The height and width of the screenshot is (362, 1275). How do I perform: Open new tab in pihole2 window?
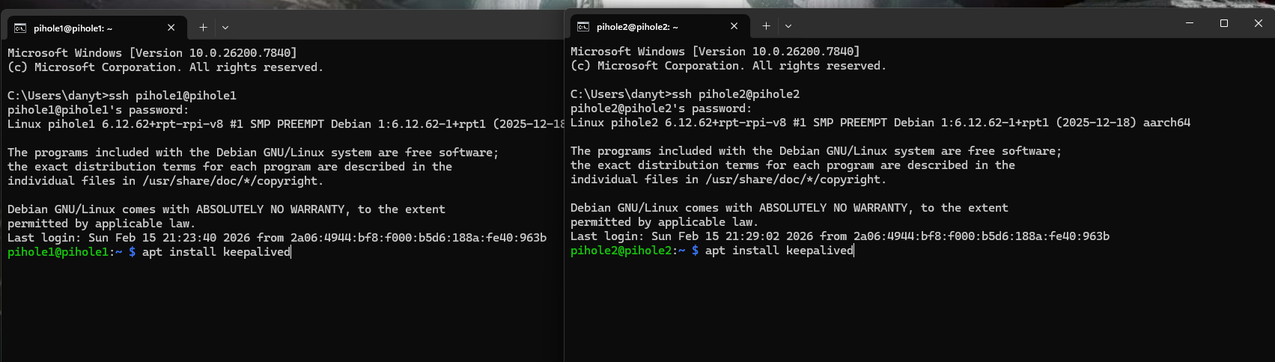766,26
